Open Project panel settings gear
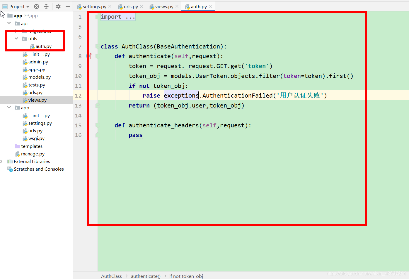The height and width of the screenshot is (279, 409). 58,6
